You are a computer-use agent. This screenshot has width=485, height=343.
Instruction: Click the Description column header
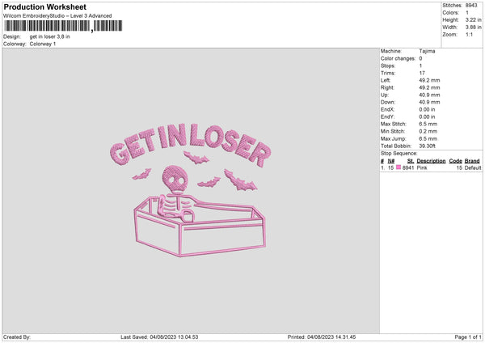[431, 161]
